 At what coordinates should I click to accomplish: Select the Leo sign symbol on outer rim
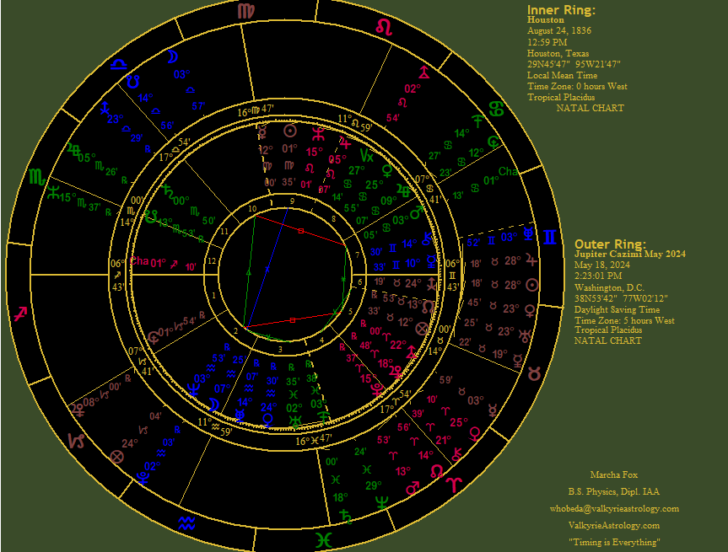383,27
